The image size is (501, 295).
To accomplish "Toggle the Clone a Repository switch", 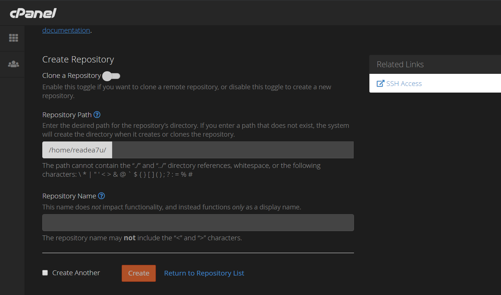I will [111, 76].
